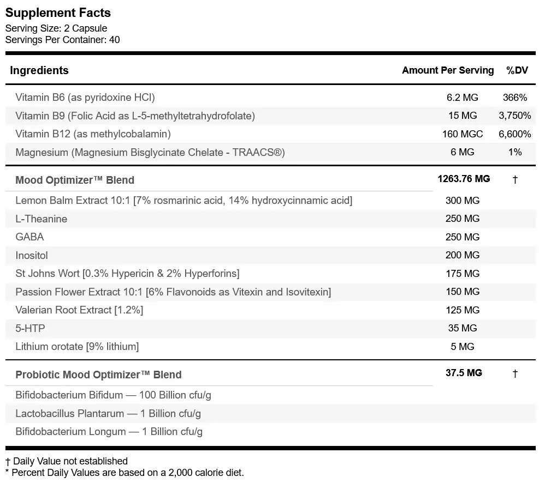Click the 3,750% daily value for Vitamin B9
This screenshot has height=483, width=539.
pyautogui.click(x=515, y=116)
